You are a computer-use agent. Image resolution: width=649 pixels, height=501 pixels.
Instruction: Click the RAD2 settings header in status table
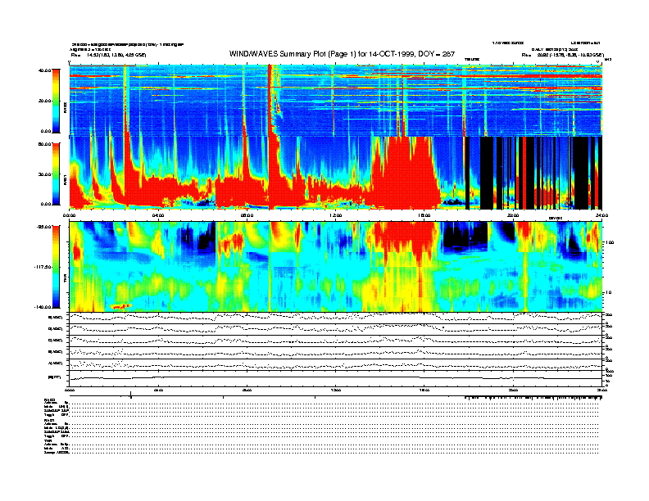pyautogui.click(x=50, y=399)
